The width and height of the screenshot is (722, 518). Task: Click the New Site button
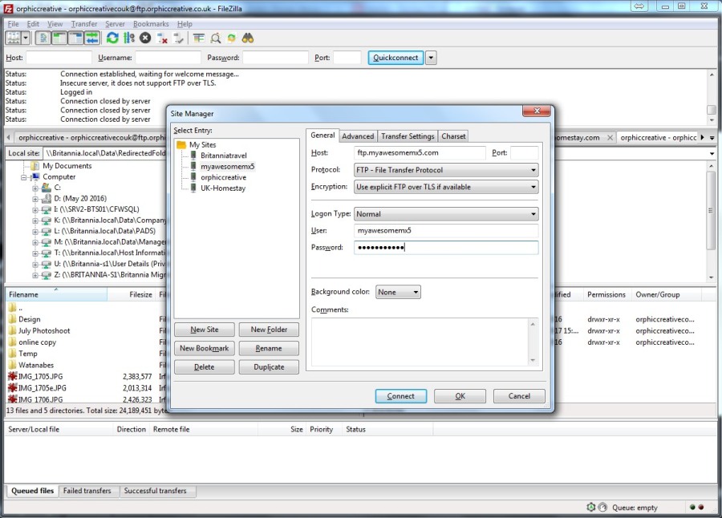pyautogui.click(x=205, y=330)
